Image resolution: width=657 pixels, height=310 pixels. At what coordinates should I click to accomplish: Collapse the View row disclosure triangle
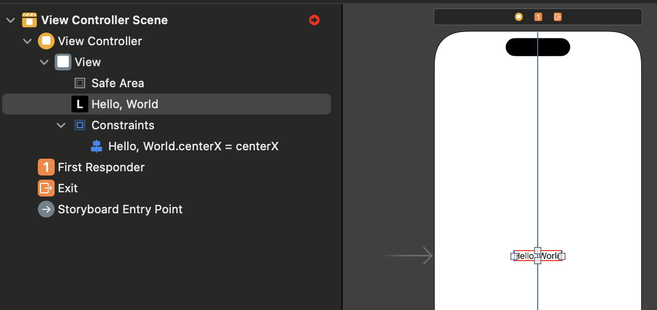pyautogui.click(x=44, y=62)
